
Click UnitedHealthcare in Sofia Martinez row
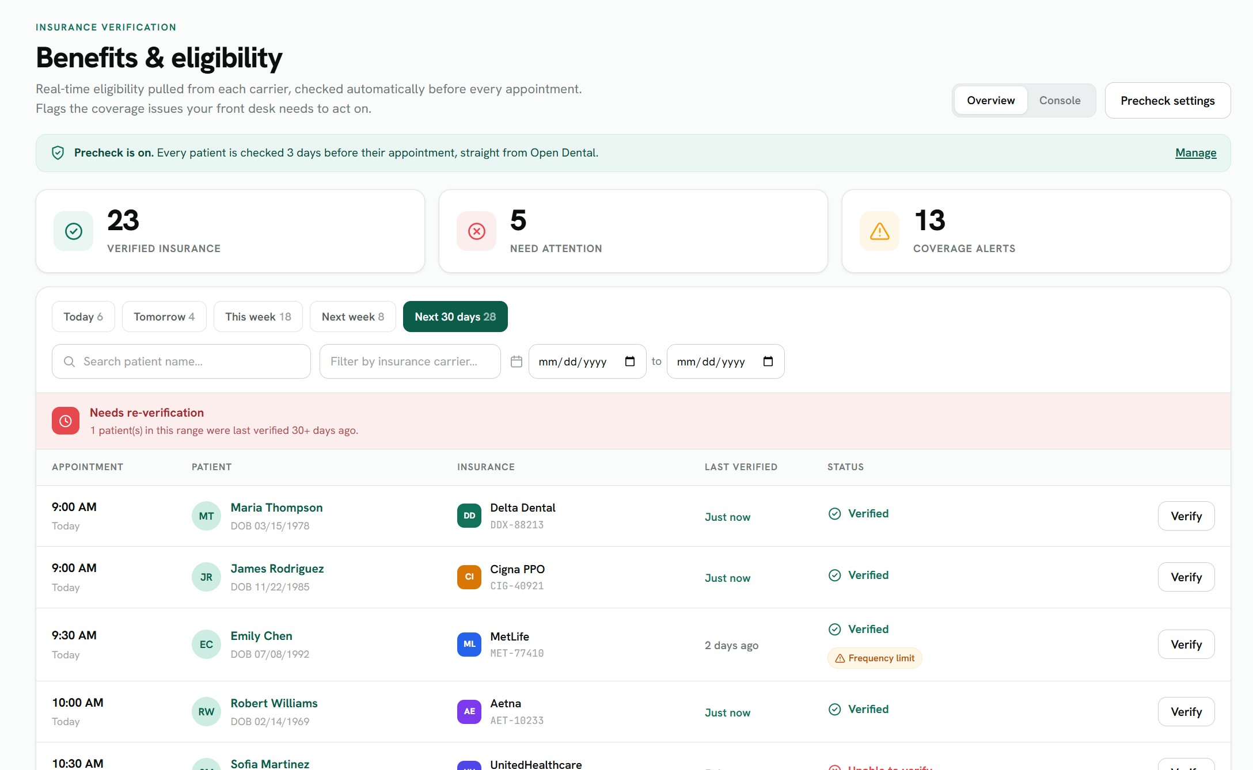[x=536, y=764]
